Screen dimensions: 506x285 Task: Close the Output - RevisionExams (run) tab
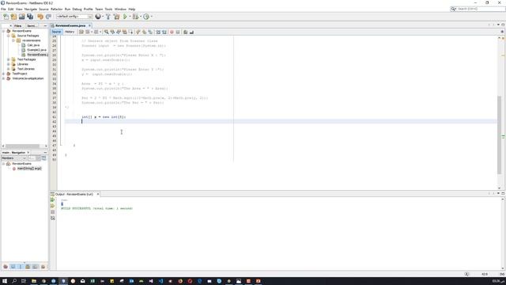pos(98,194)
